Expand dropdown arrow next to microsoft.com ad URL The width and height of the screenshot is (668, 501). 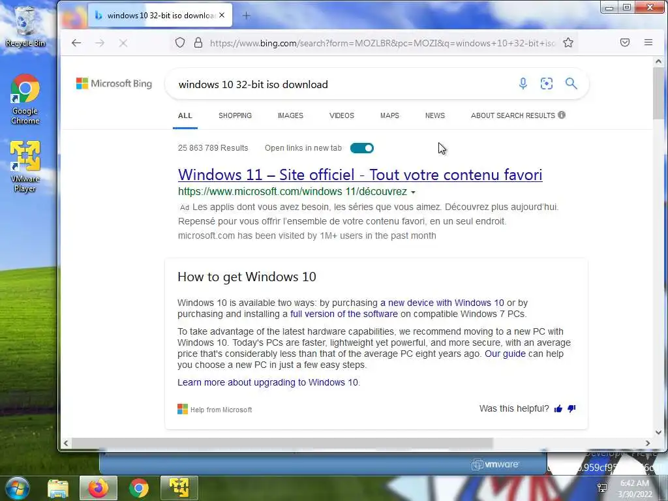click(413, 192)
